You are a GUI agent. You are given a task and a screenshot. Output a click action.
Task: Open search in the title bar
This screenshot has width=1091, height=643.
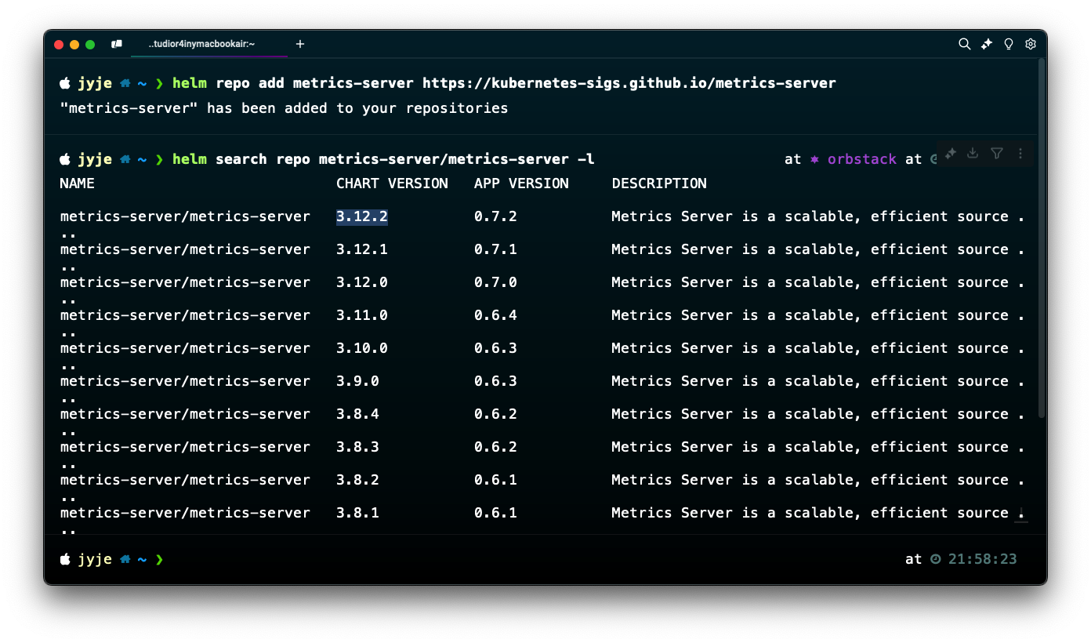pos(965,45)
